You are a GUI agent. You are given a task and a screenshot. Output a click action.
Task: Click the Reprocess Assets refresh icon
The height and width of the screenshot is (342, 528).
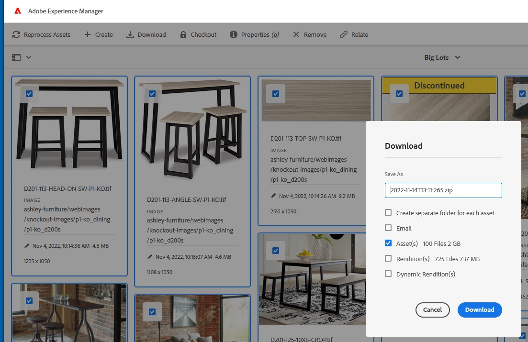[x=16, y=34]
